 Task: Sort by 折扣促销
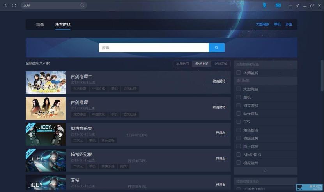[221, 64]
